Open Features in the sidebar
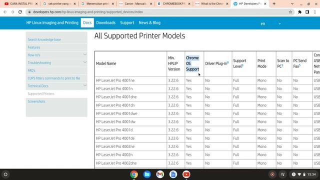Image resolution: width=320 pixels, height=180 pixels. 34,47
